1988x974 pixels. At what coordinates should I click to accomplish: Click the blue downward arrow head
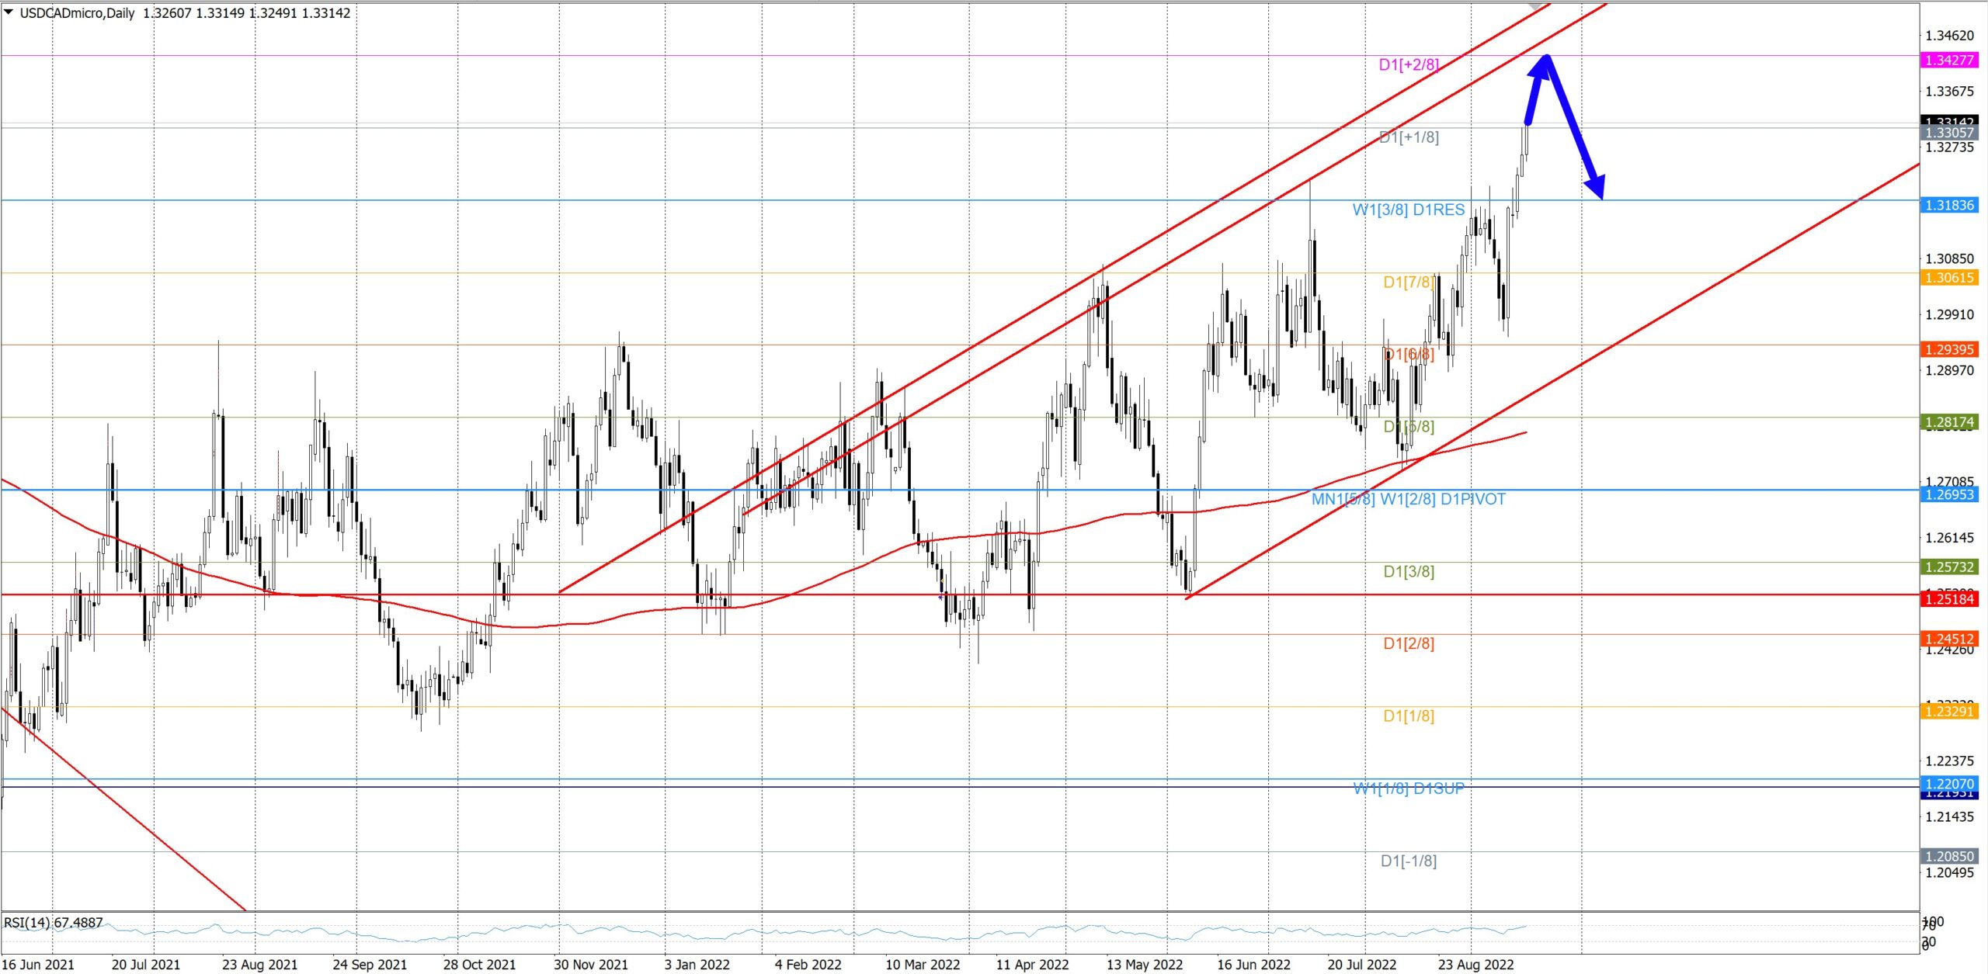[x=1595, y=186]
